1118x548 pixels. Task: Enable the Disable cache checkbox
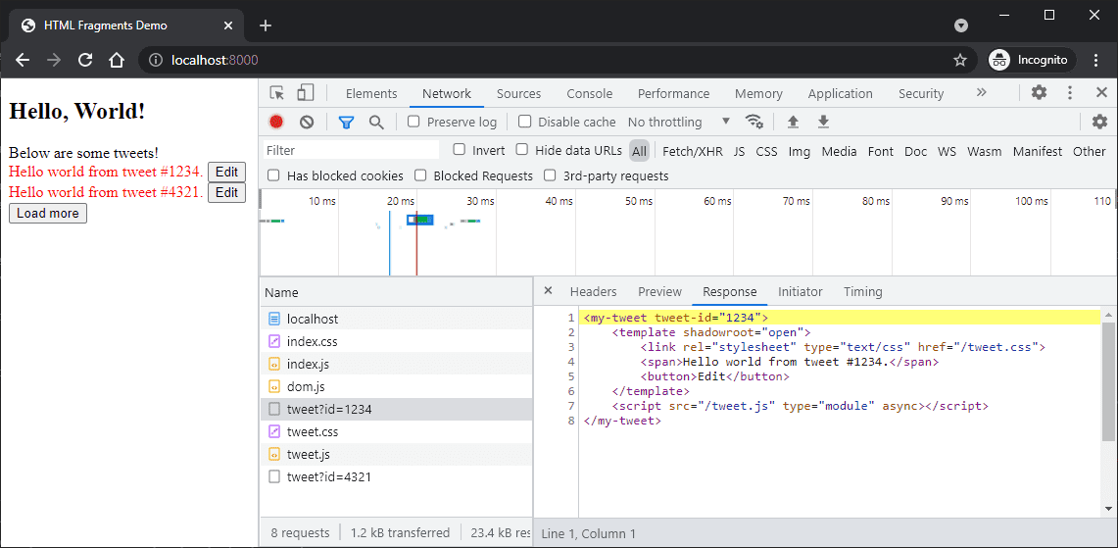(525, 122)
